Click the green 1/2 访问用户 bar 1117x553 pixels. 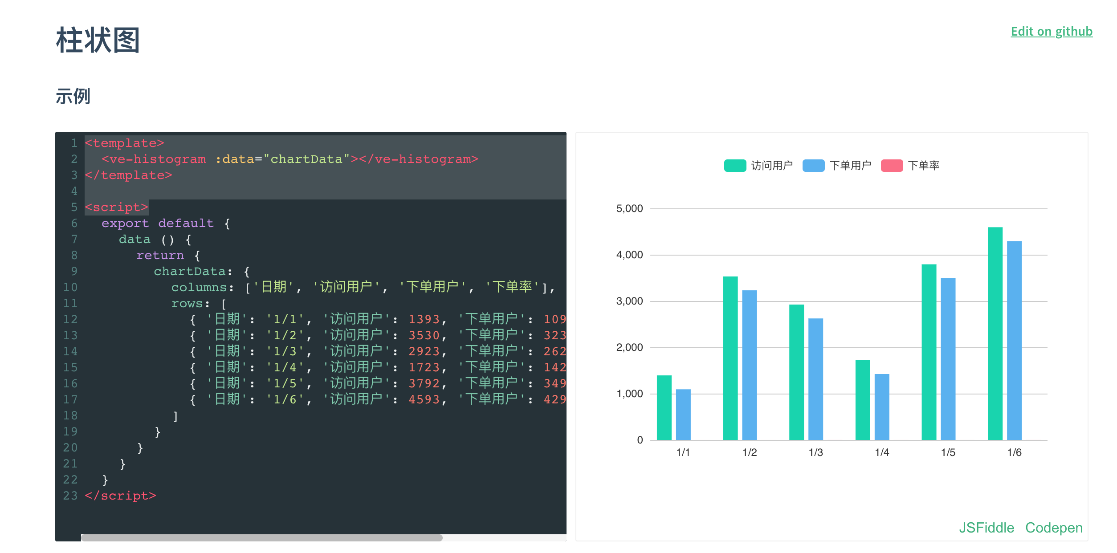pyautogui.click(x=730, y=358)
